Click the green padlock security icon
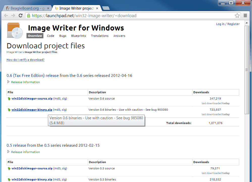The width and height of the screenshot is (252, 182). (x=29, y=16)
